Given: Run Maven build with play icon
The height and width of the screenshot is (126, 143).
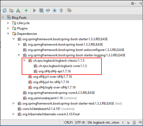Looking at the screenshot, I should tap(35, 10).
